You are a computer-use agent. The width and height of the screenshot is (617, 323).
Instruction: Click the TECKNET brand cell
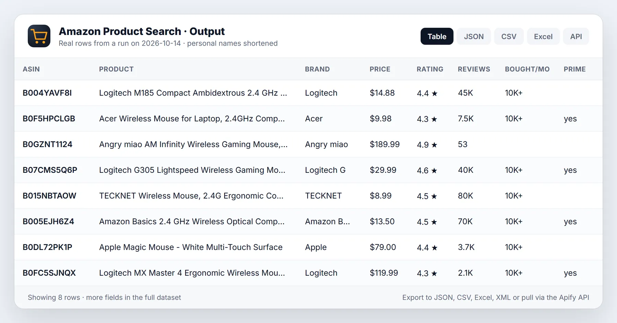coord(323,196)
